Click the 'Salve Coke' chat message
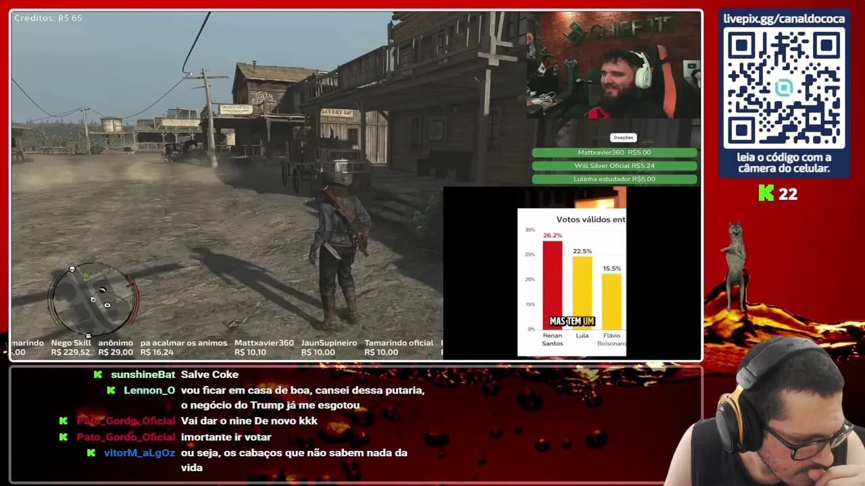865x486 pixels. (x=209, y=375)
